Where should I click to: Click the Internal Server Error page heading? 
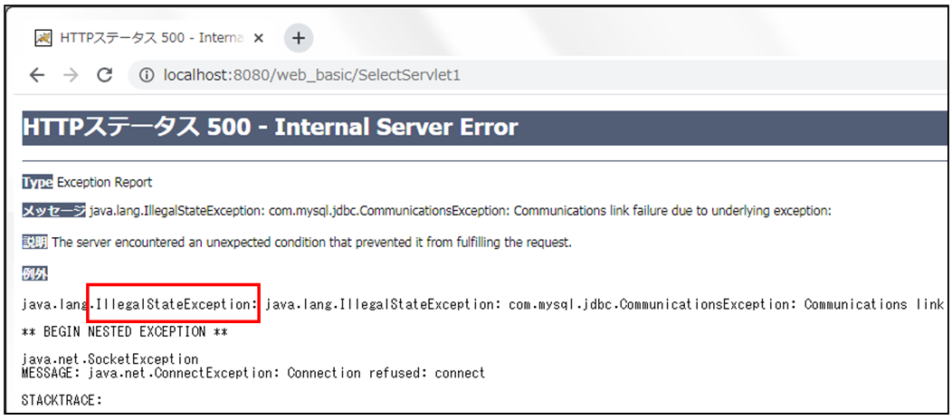(270, 128)
